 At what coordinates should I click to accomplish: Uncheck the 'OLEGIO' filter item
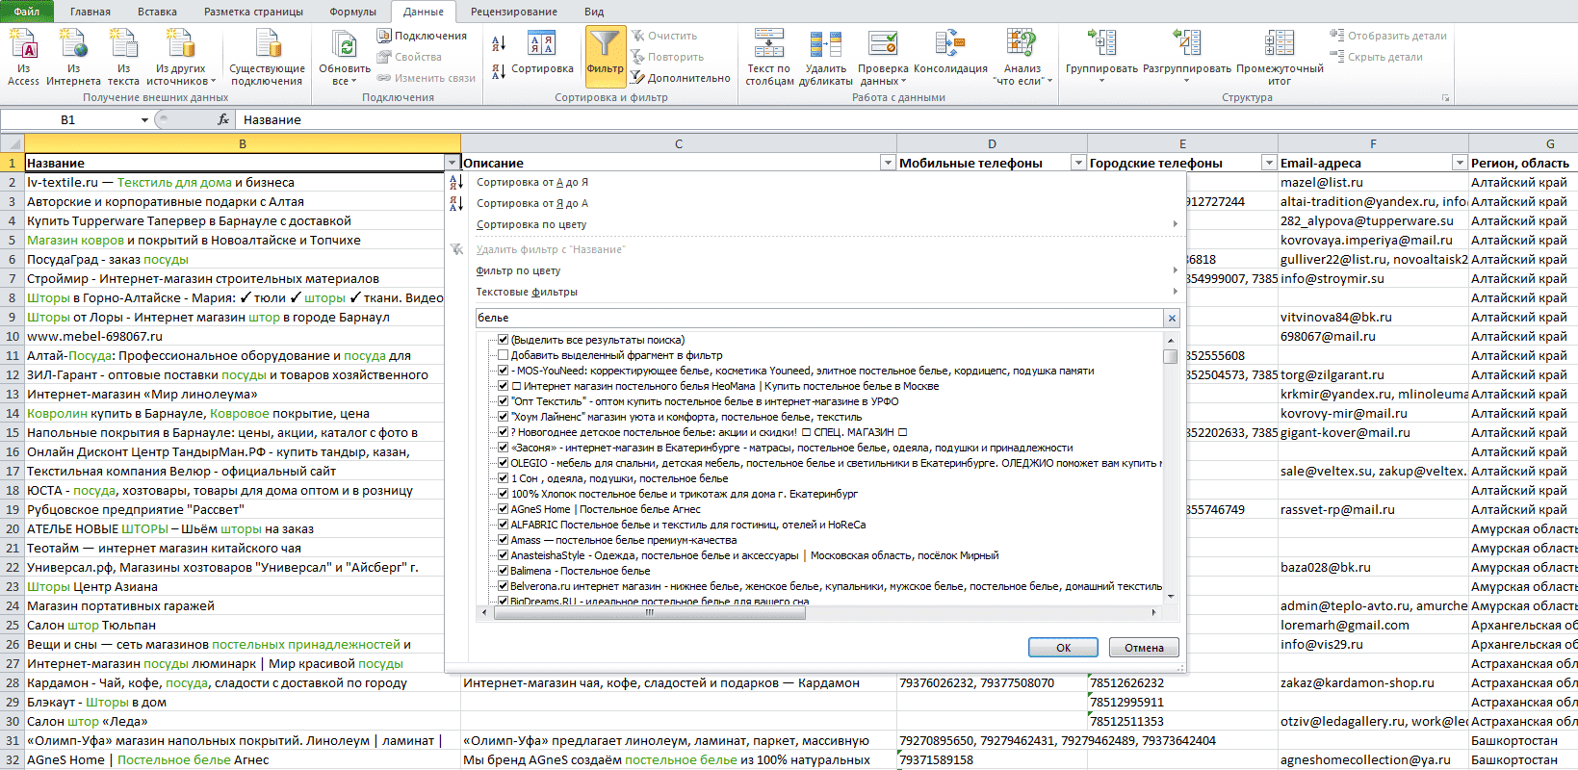click(503, 463)
